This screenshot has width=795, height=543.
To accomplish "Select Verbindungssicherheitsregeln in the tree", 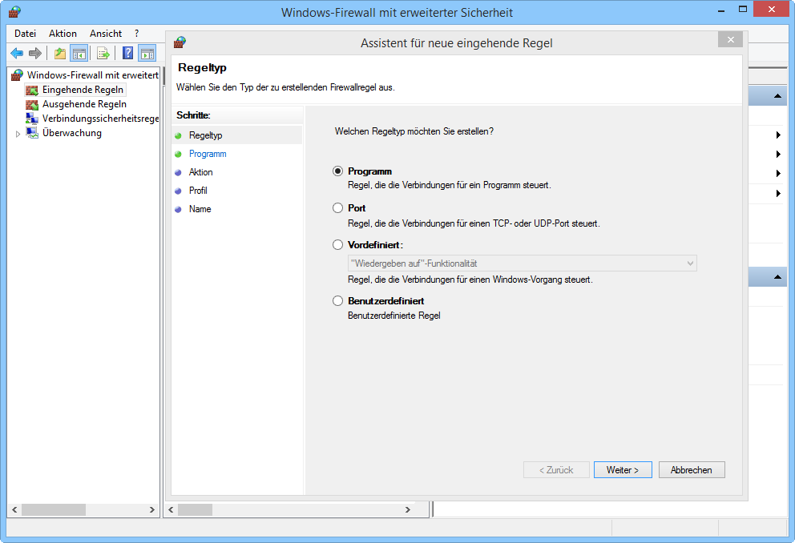I will click(x=100, y=118).
